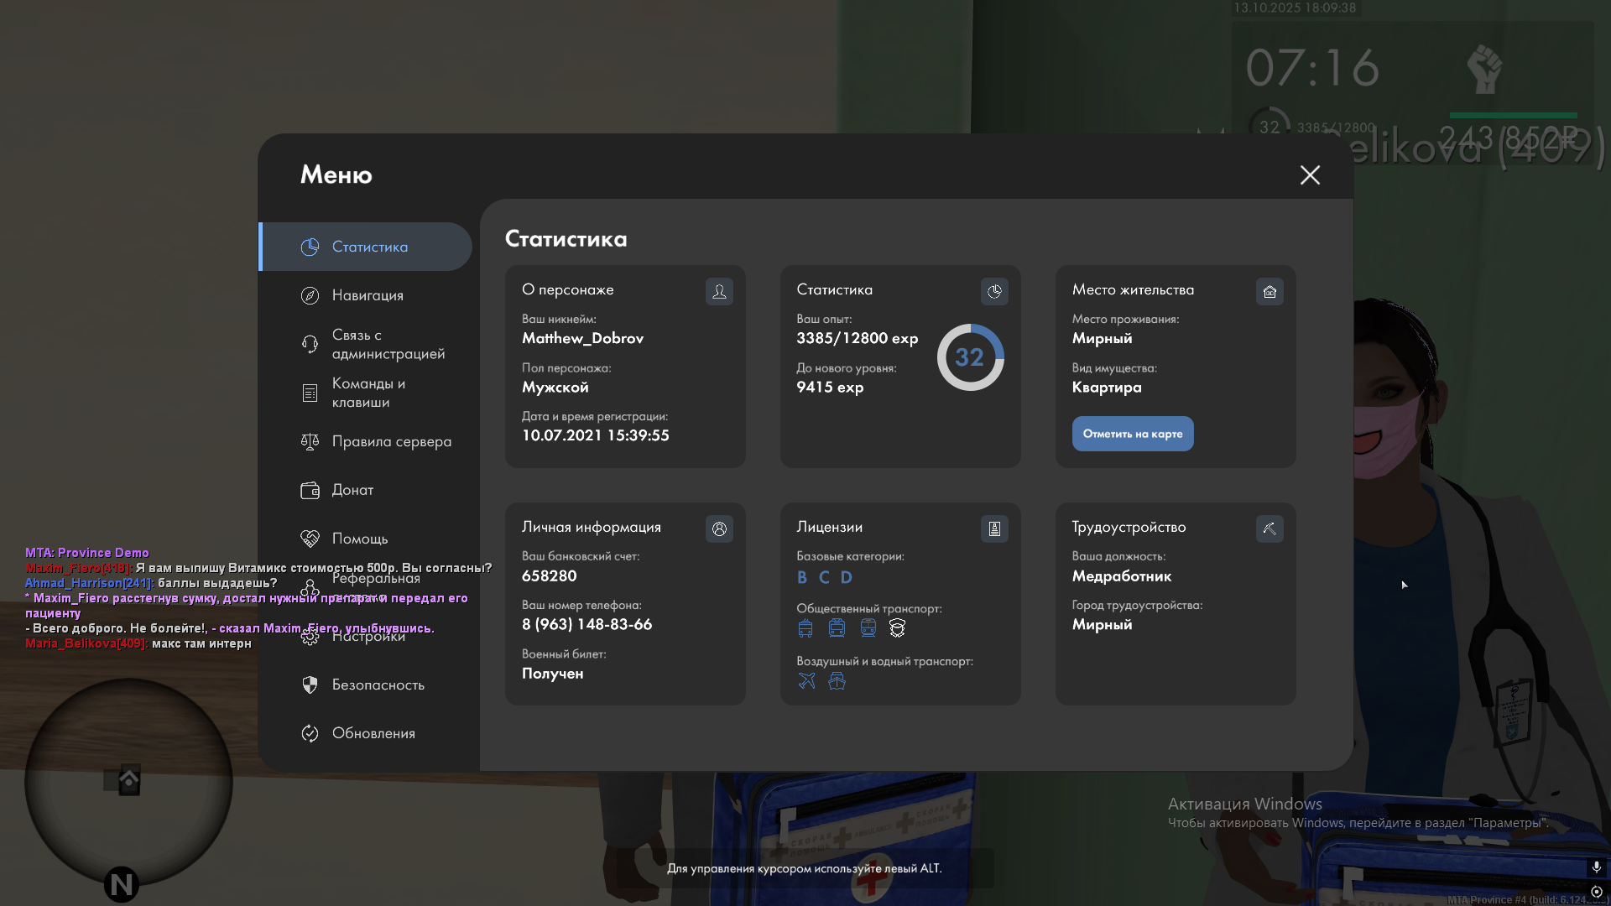The height and width of the screenshot is (906, 1611).
Task: Click the airplane license icon
Action: (x=806, y=680)
